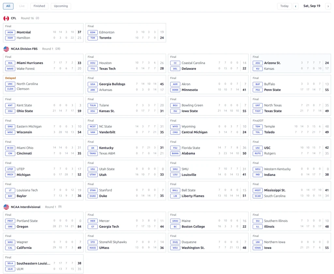Click the UTAH team badge

tap(93, 175)
